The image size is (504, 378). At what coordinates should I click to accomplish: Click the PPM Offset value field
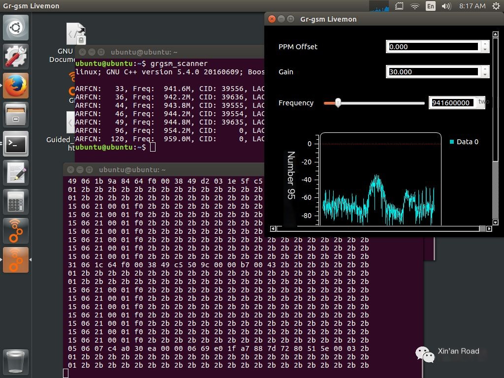click(433, 47)
